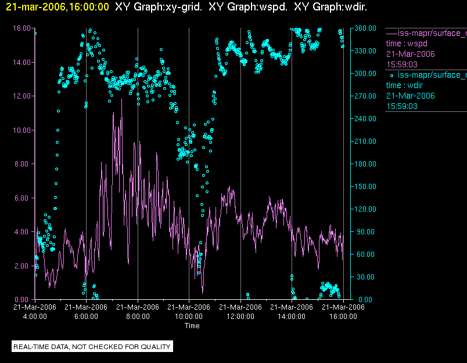This screenshot has height=363, width=467.
Task: Select the title text XY Graph:wdir.
Action: coord(331,7)
